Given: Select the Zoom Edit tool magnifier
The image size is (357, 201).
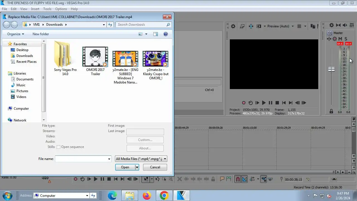Looking at the screenshot, I should pyautogui.click(x=171, y=179).
